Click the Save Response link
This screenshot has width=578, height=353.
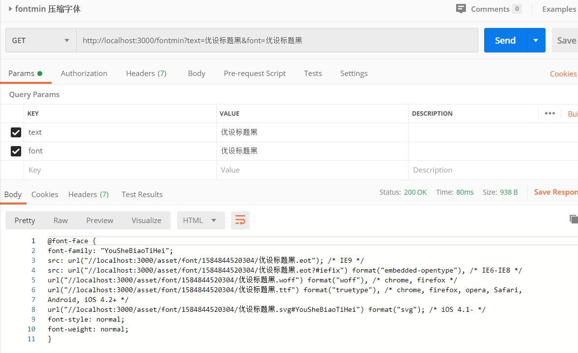(555, 192)
